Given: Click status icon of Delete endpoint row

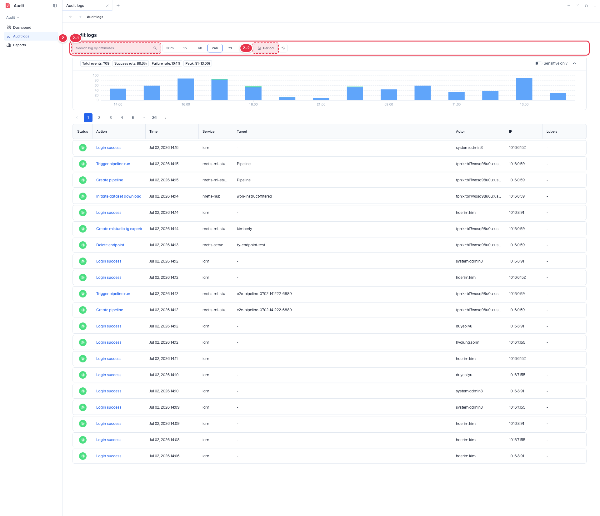Looking at the screenshot, I should click(83, 245).
